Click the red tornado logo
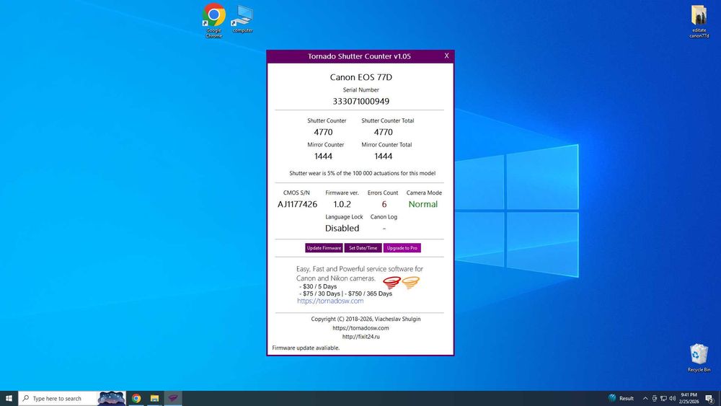This screenshot has width=721, height=406. coord(392,282)
